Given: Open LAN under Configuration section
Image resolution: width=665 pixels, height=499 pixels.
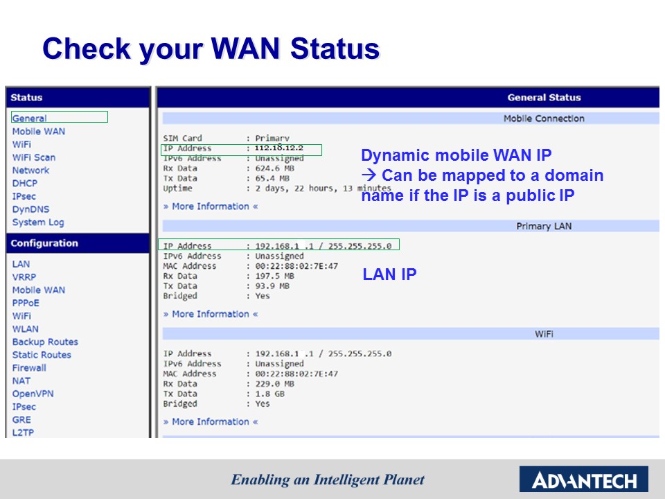Looking at the screenshot, I should coord(21,264).
